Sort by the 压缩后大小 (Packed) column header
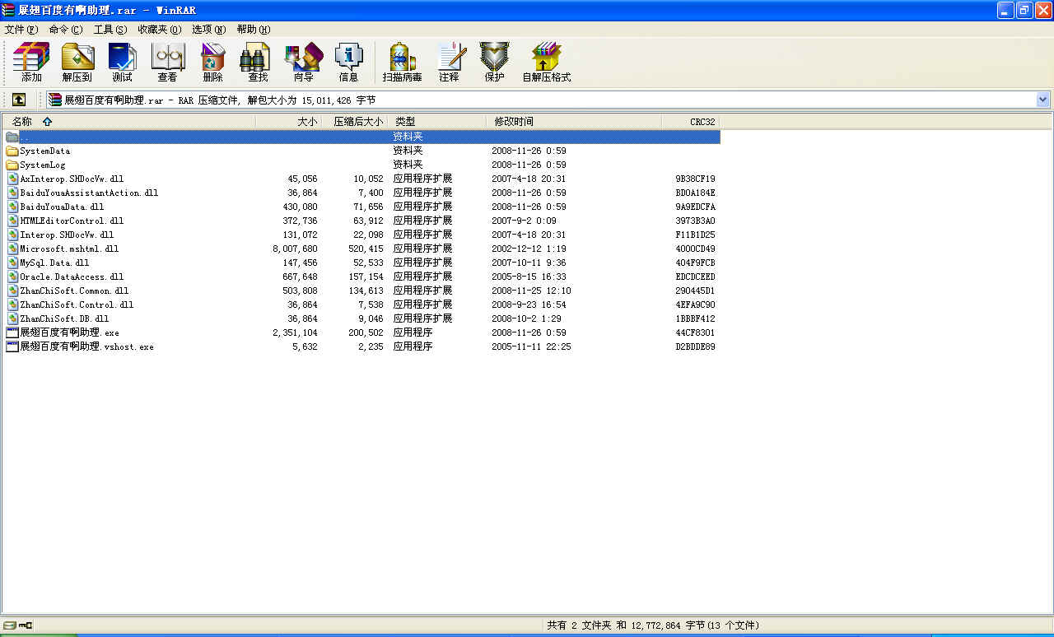 [x=354, y=121]
